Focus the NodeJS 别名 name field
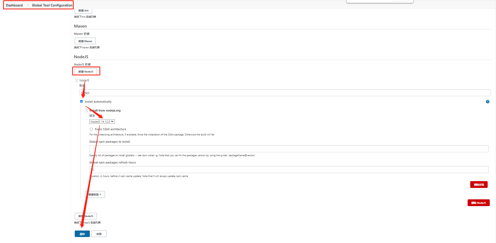The height and width of the screenshot is (243, 496). click(x=285, y=93)
